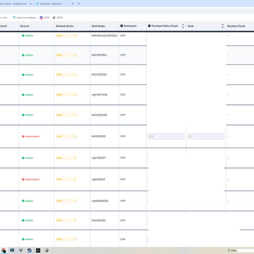This screenshot has width=254, height=254.
Task: Open a new browser tab
Action: click(x=79, y=4)
